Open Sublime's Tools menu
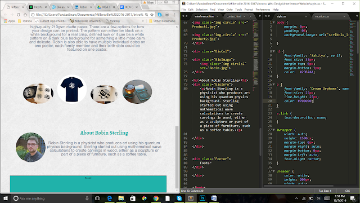360x203 pixels. [238, 10]
